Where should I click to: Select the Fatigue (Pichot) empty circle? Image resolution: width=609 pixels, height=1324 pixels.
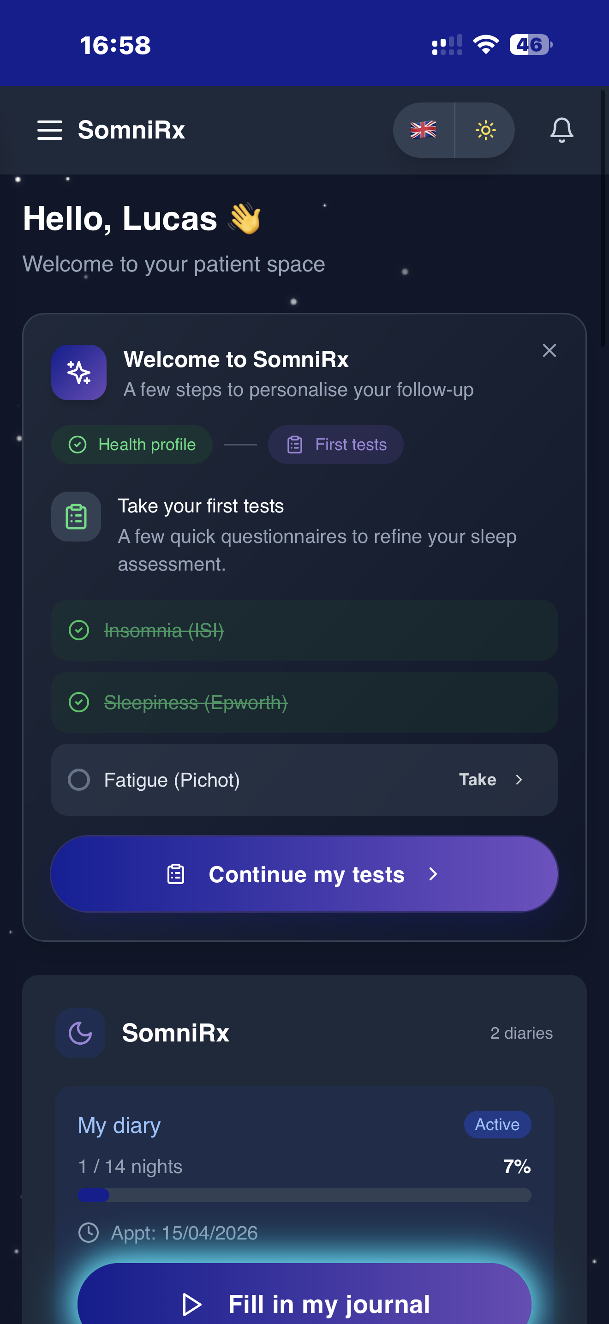pos(79,780)
